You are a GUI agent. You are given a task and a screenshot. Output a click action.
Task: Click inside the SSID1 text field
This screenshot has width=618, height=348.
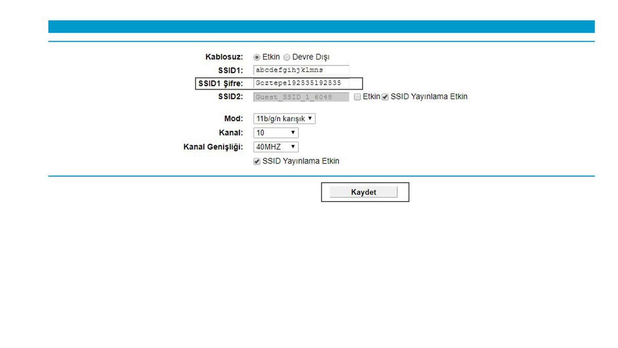[300, 70]
